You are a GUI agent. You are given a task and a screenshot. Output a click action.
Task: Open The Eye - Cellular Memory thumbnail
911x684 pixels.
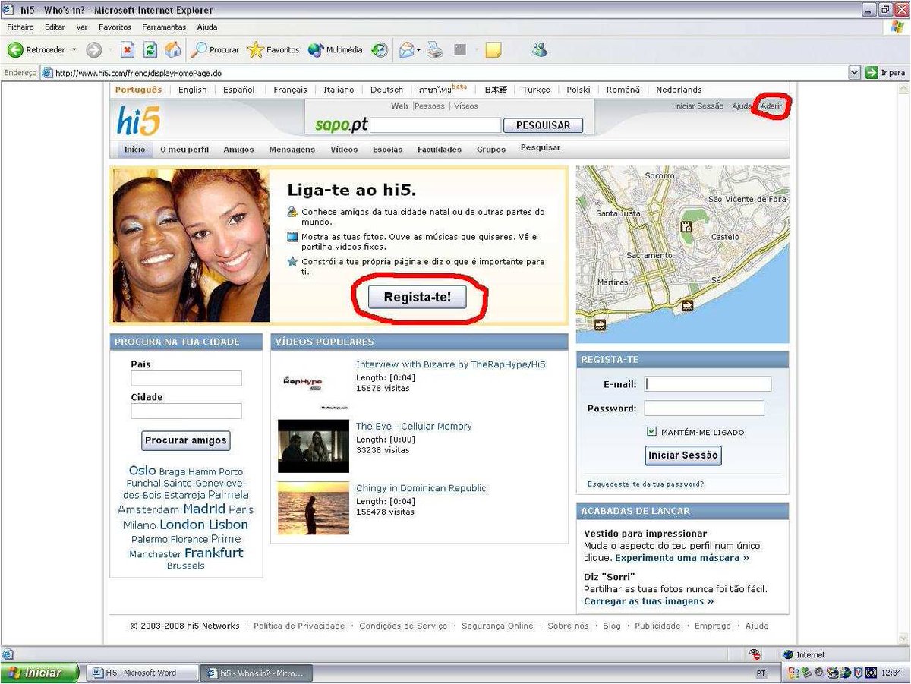point(314,446)
